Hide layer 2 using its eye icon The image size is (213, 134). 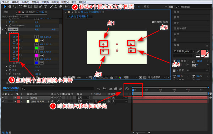pyautogui.click(x=3, y=101)
